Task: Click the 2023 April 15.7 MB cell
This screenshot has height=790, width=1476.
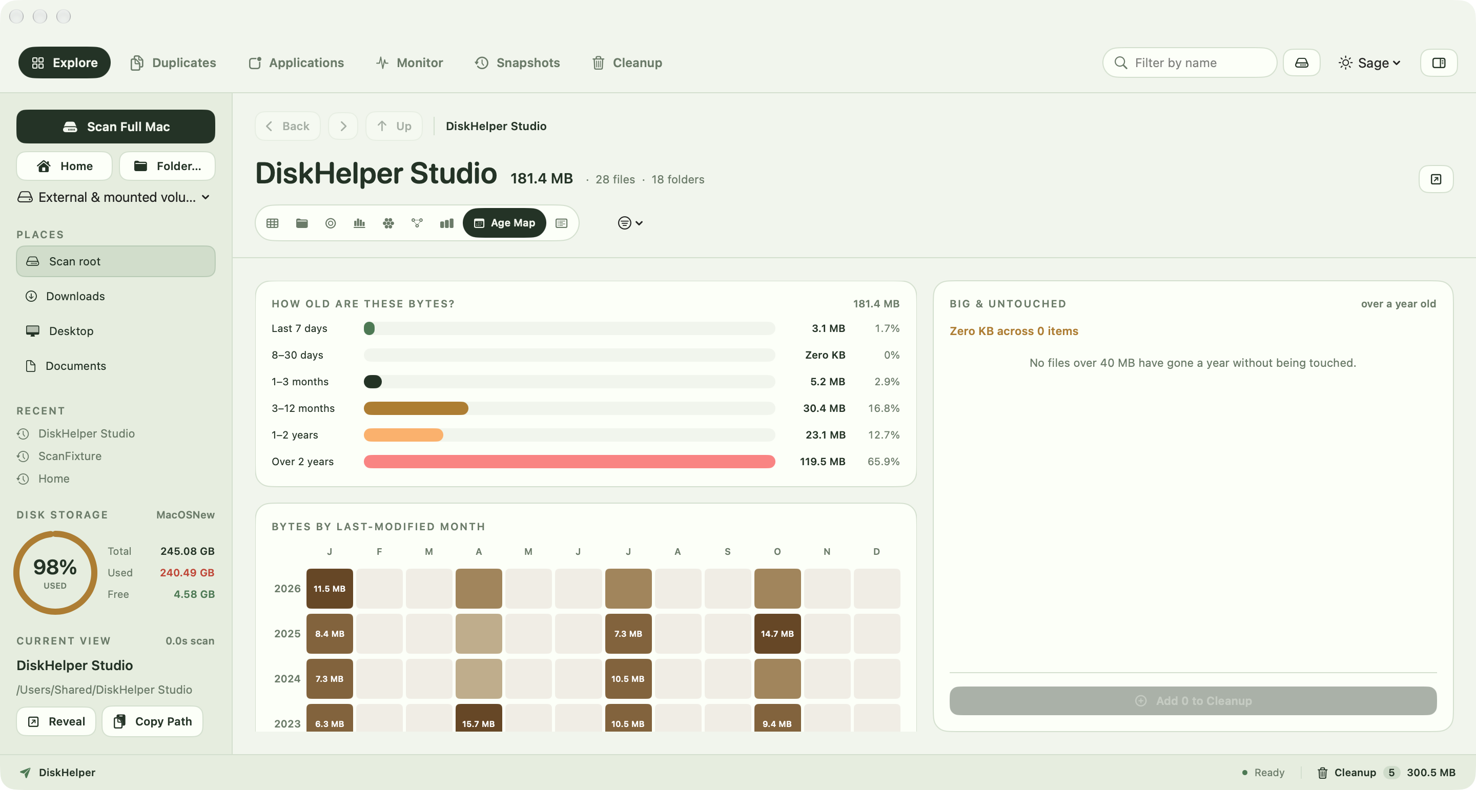Action: [479, 718]
